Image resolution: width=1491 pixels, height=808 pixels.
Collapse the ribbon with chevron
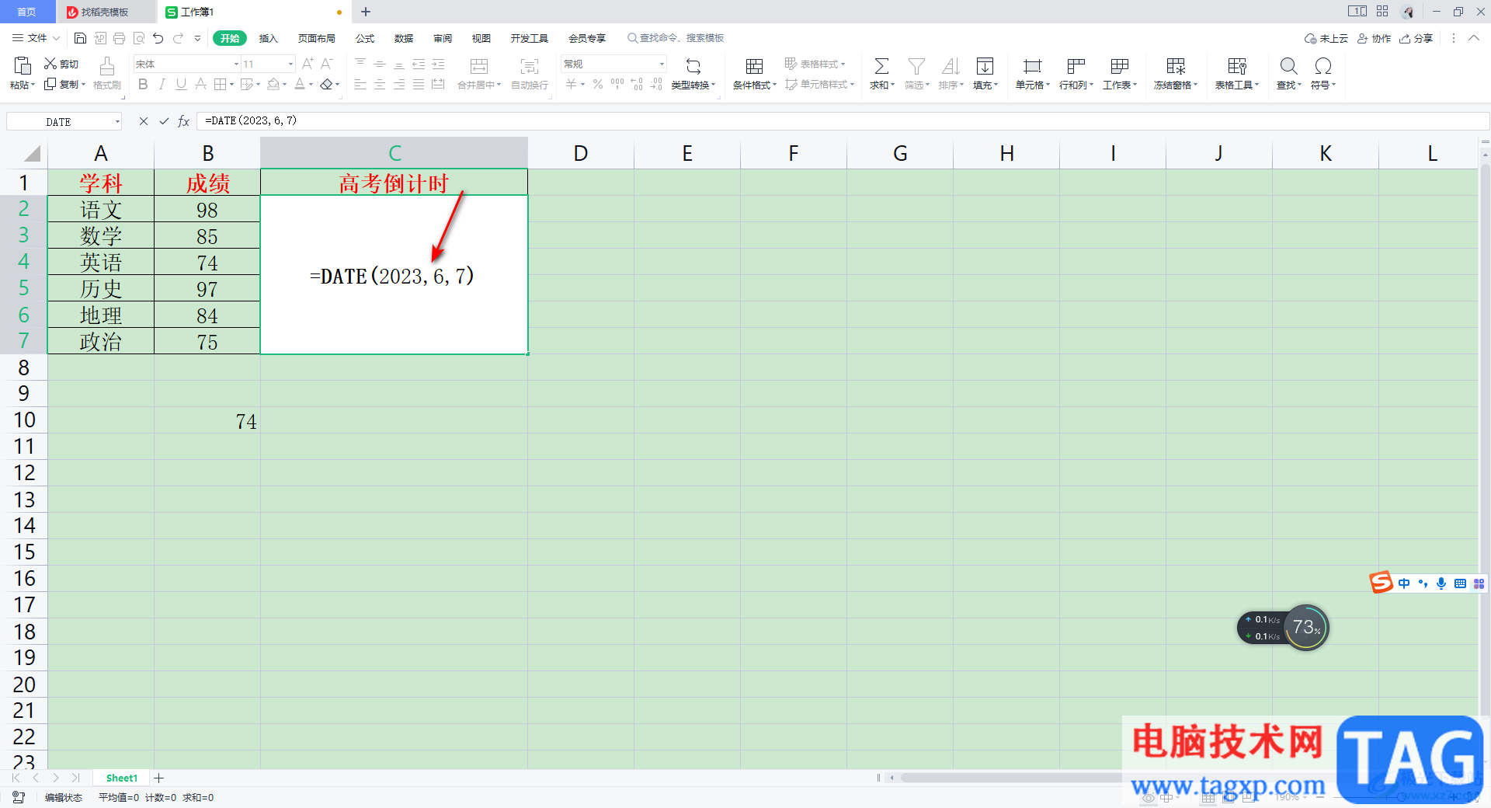coord(1474,38)
